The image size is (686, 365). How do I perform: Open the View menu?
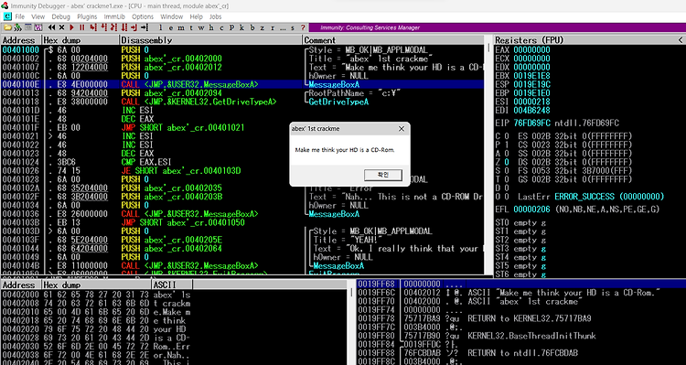[38, 16]
